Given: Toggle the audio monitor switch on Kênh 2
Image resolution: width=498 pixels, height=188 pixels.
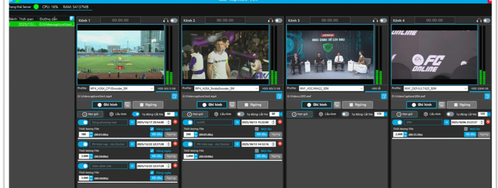Looking at the screenshot, I should point(279,21).
